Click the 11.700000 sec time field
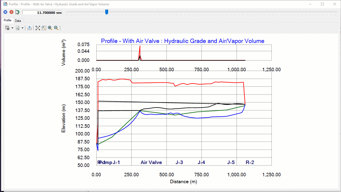 tap(42, 13)
